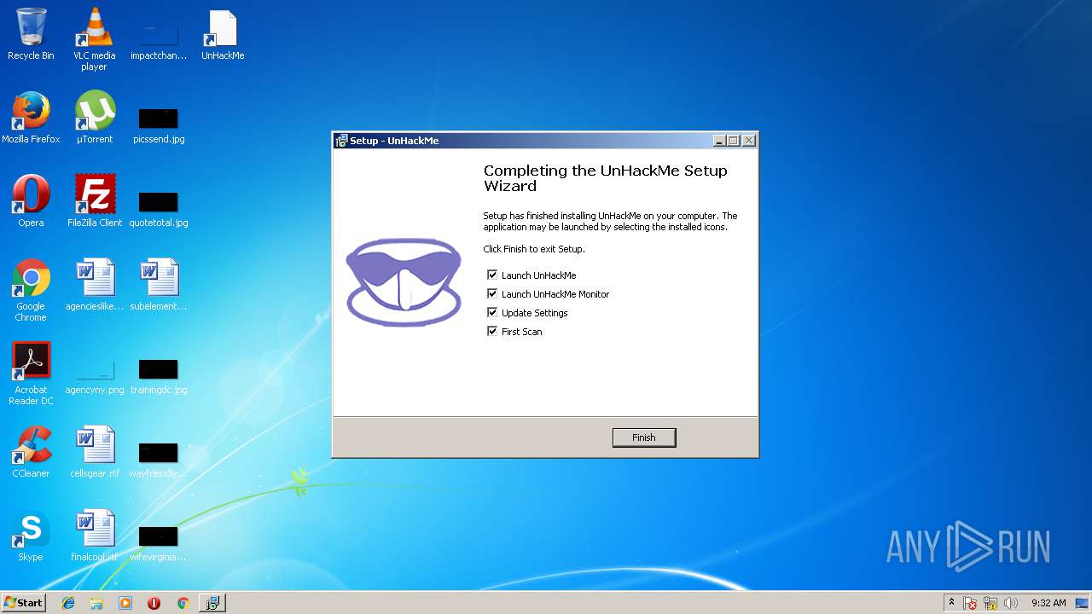This screenshot has width=1092, height=614.
Task: Select wifevirginia file on desktop
Action: (159, 543)
